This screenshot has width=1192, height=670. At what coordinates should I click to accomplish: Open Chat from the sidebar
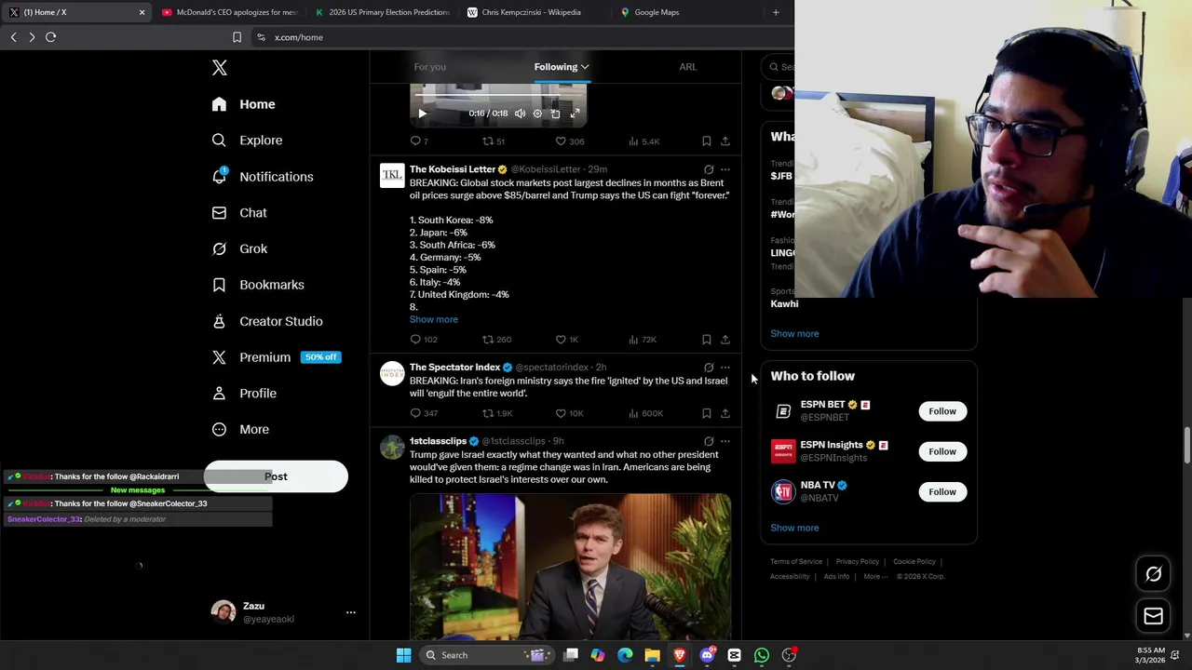[239, 213]
